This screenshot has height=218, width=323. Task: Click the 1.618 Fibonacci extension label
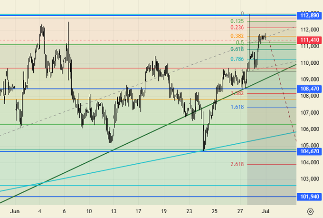click(237, 107)
